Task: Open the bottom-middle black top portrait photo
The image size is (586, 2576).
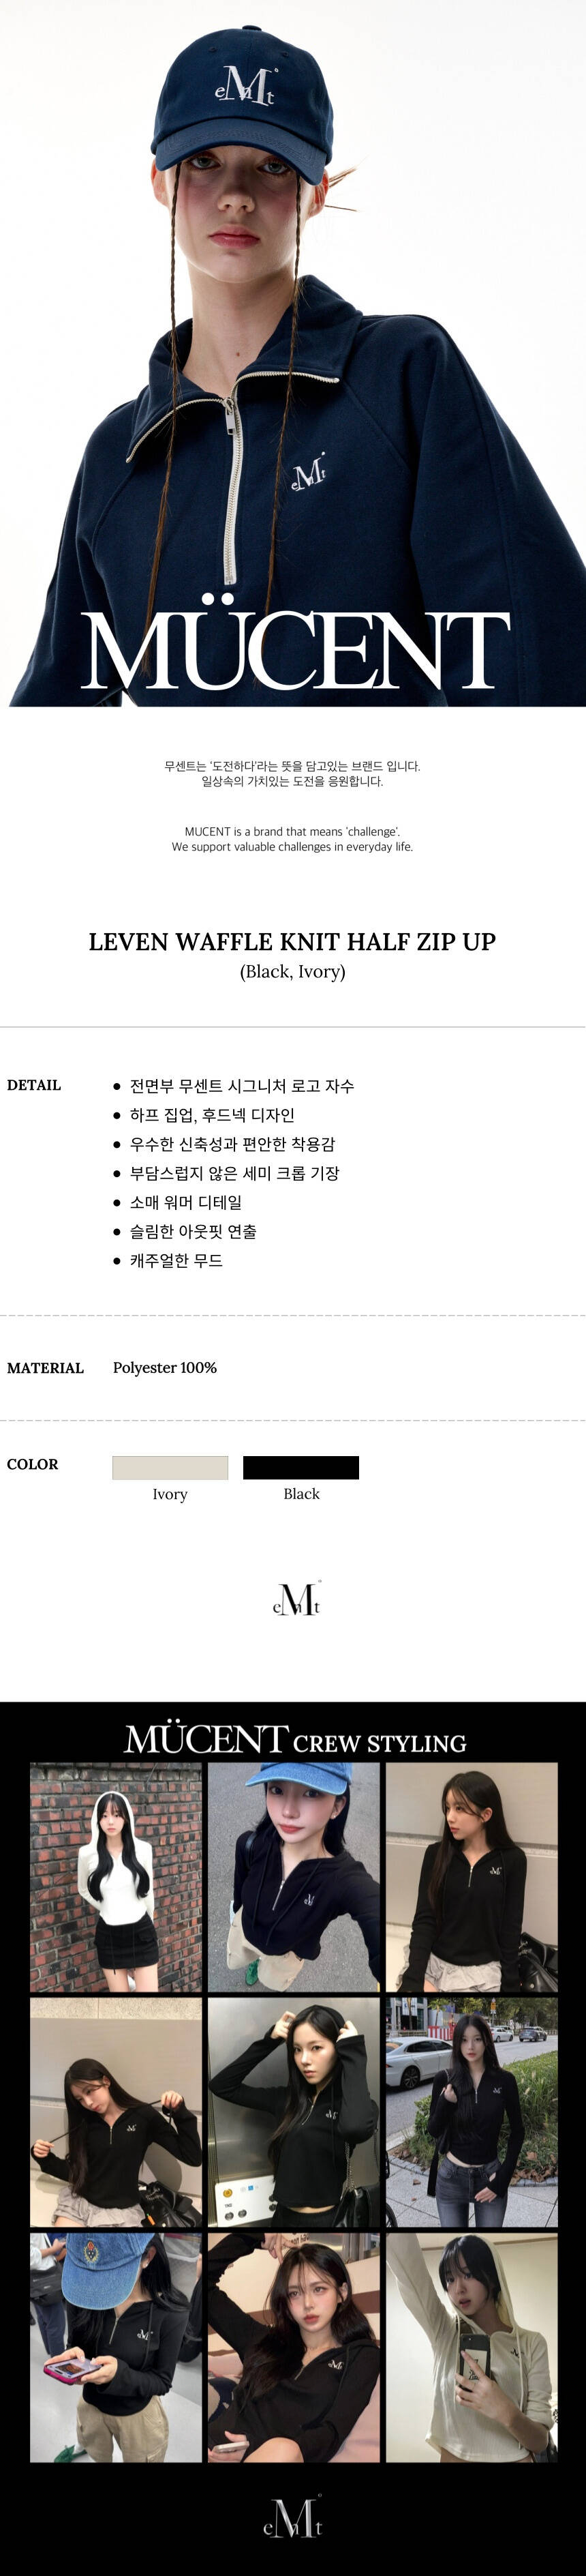Action: click(294, 2347)
